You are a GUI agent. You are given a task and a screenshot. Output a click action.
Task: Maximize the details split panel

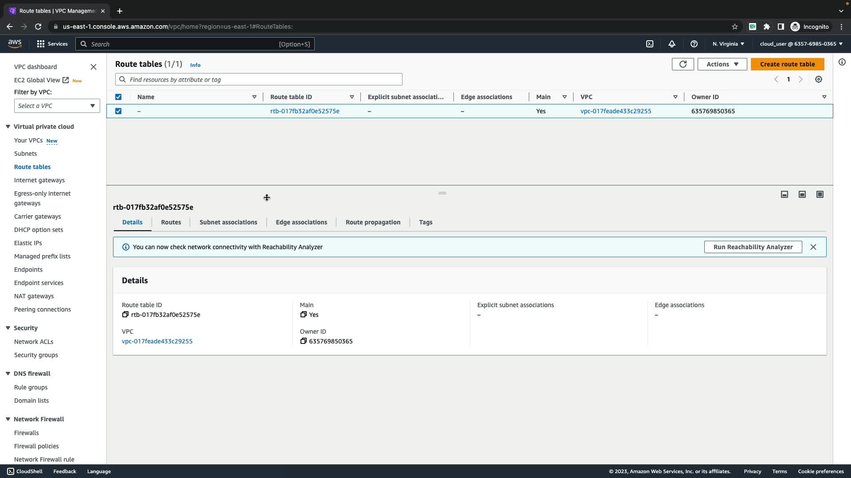[820, 194]
